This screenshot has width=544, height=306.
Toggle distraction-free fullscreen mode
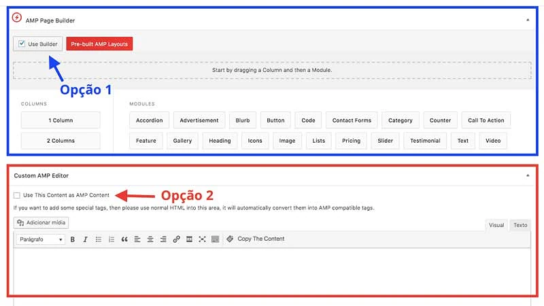point(202,239)
